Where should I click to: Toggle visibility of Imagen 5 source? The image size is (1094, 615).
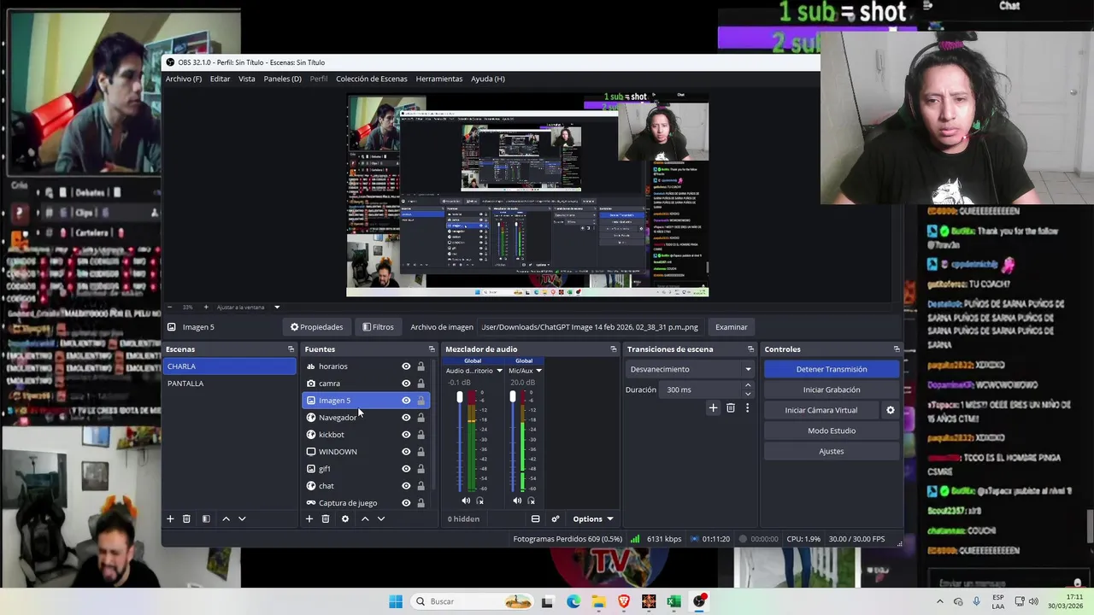pos(406,401)
